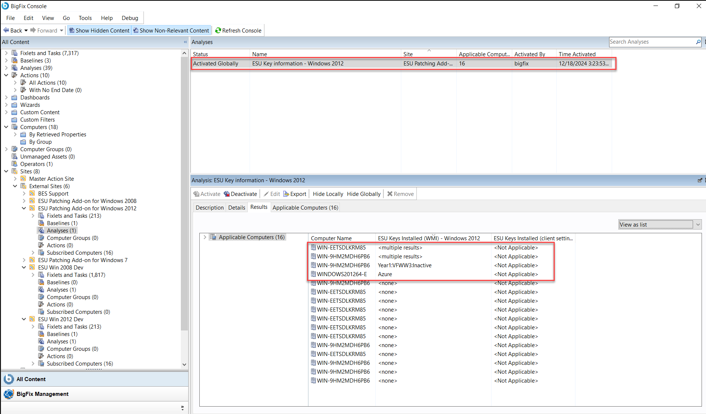Image resolution: width=706 pixels, height=414 pixels.
Task: Click the Dashboards folder icon
Action: tap(14, 98)
